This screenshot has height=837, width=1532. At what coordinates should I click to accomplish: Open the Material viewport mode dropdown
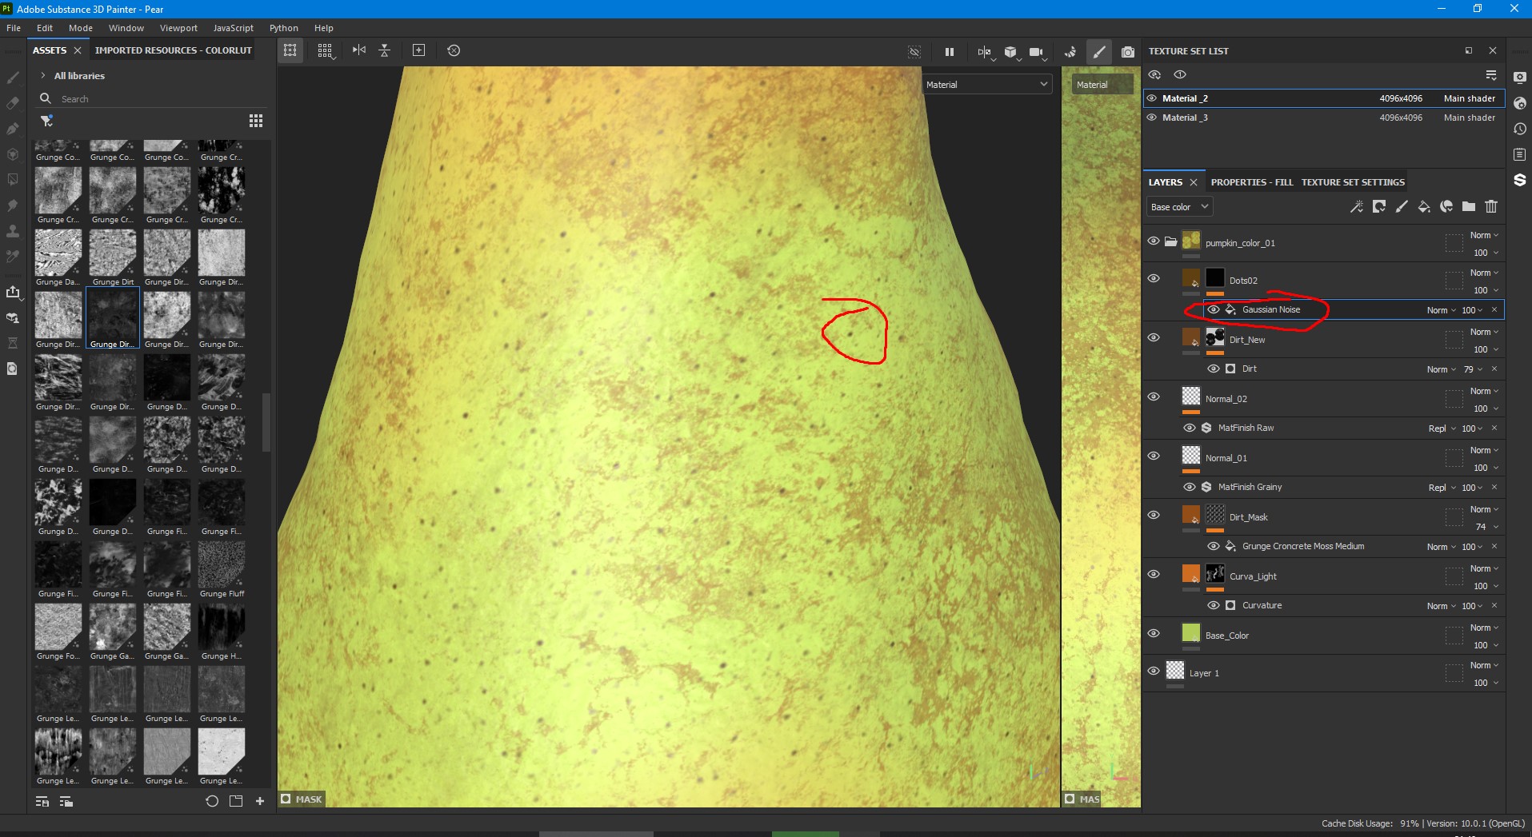click(986, 84)
